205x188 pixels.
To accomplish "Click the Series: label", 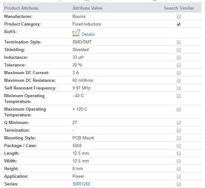I will [11, 184].
